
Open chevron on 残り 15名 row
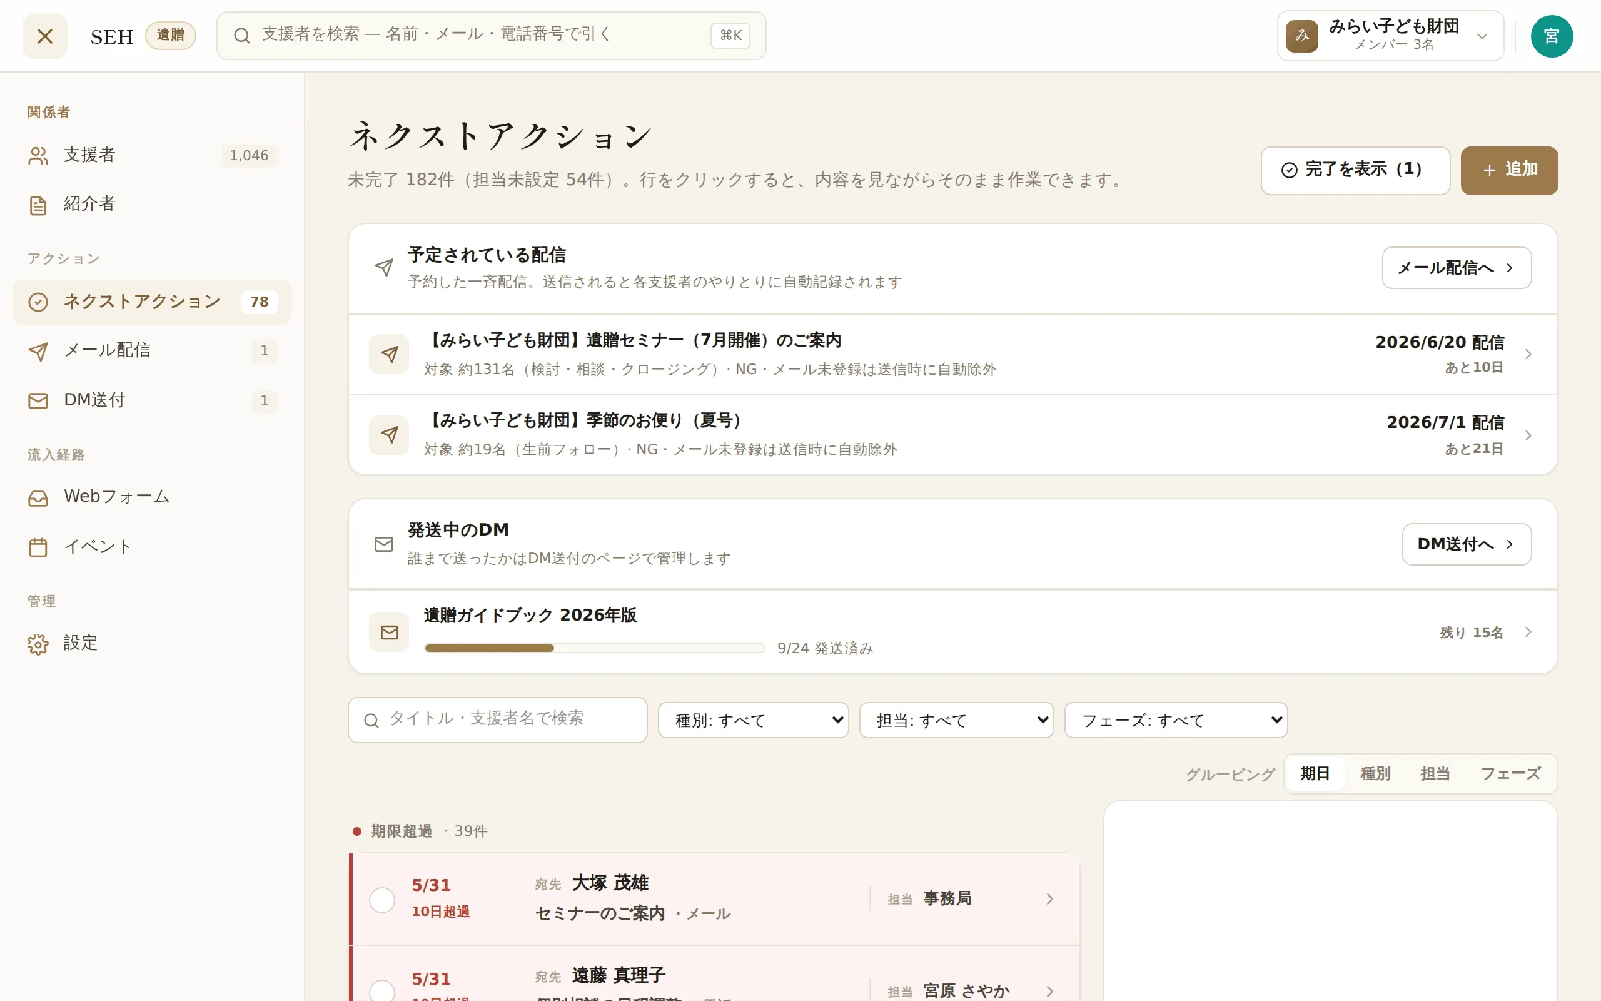click(1528, 633)
